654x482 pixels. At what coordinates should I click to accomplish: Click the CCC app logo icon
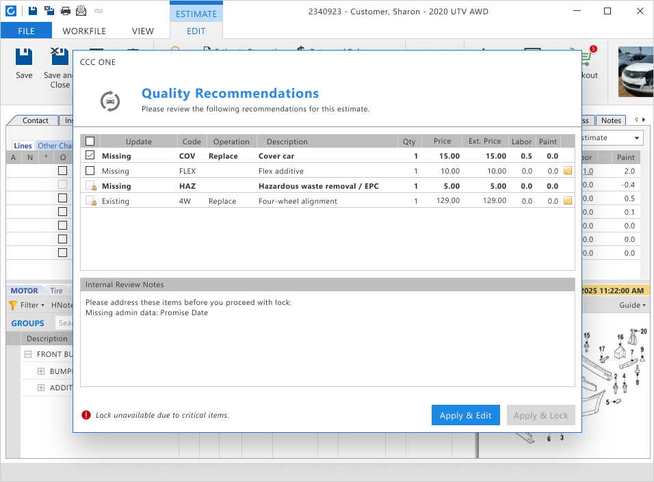tap(11, 11)
